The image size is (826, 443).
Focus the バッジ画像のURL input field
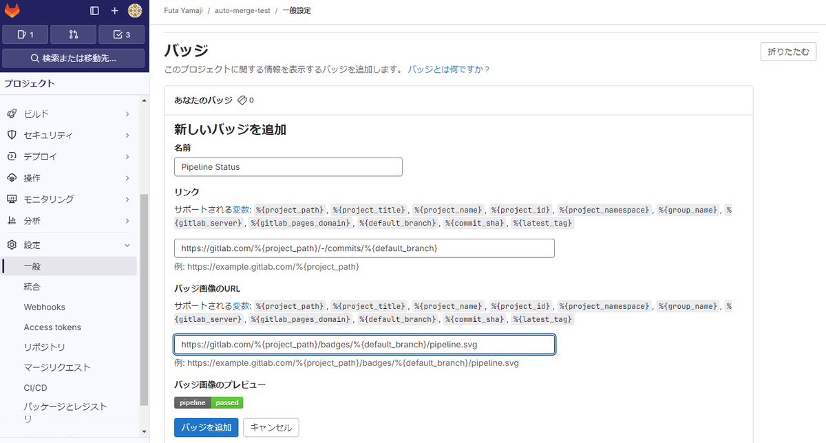point(364,344)
